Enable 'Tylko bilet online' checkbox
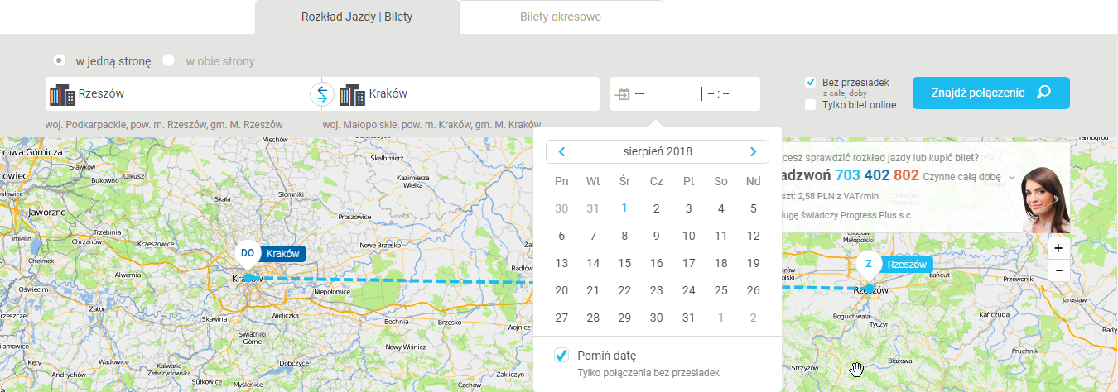 pyautogui.click(x=811, y=105)
